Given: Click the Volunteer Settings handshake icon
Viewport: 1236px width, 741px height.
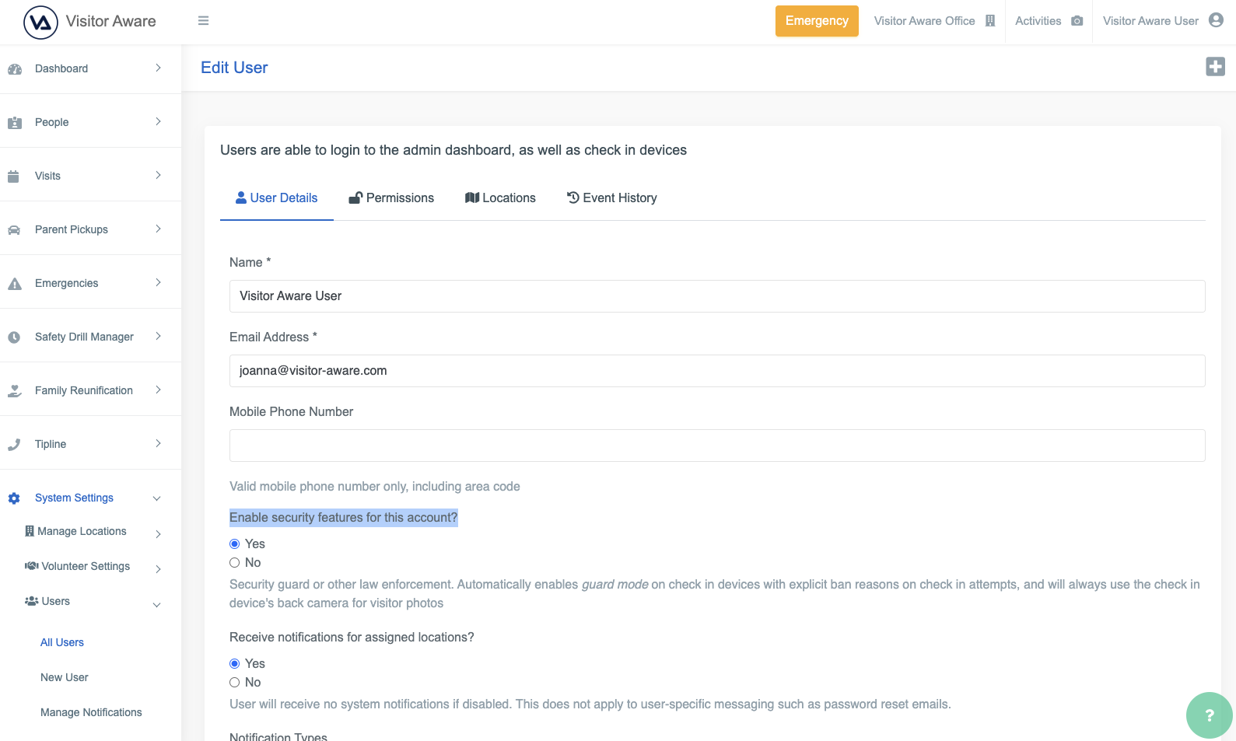Looking at the screenshot, I should 32,566.
